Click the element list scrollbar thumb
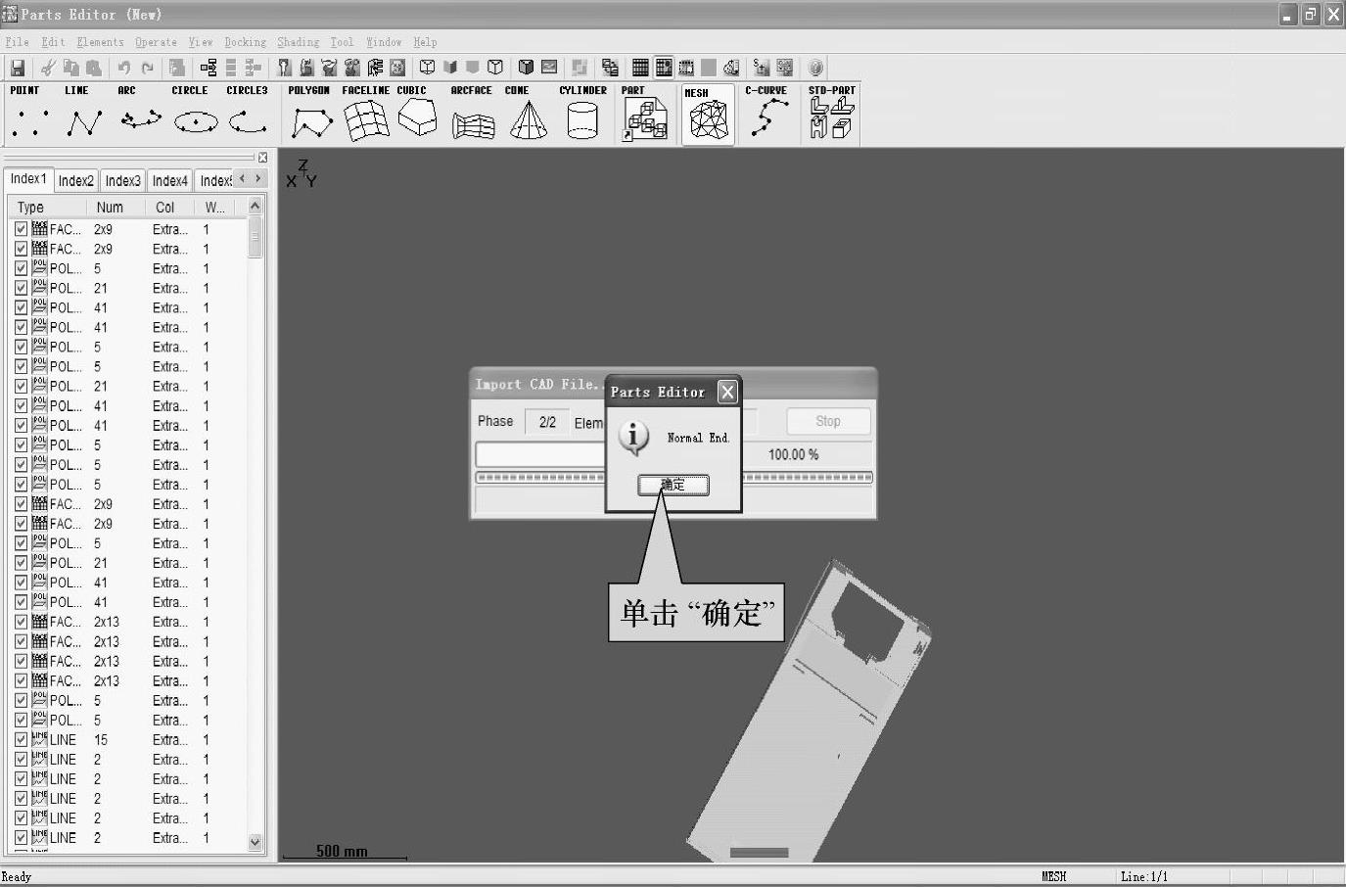 point(255,237)
